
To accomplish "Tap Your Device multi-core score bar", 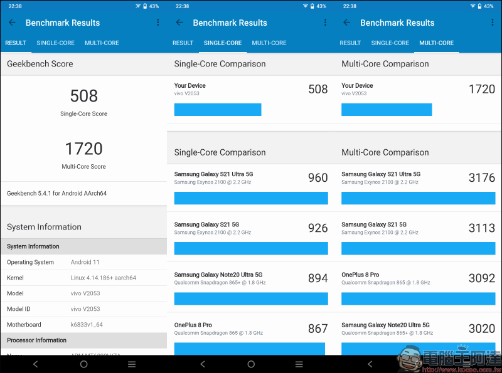I will click(387, 110).
